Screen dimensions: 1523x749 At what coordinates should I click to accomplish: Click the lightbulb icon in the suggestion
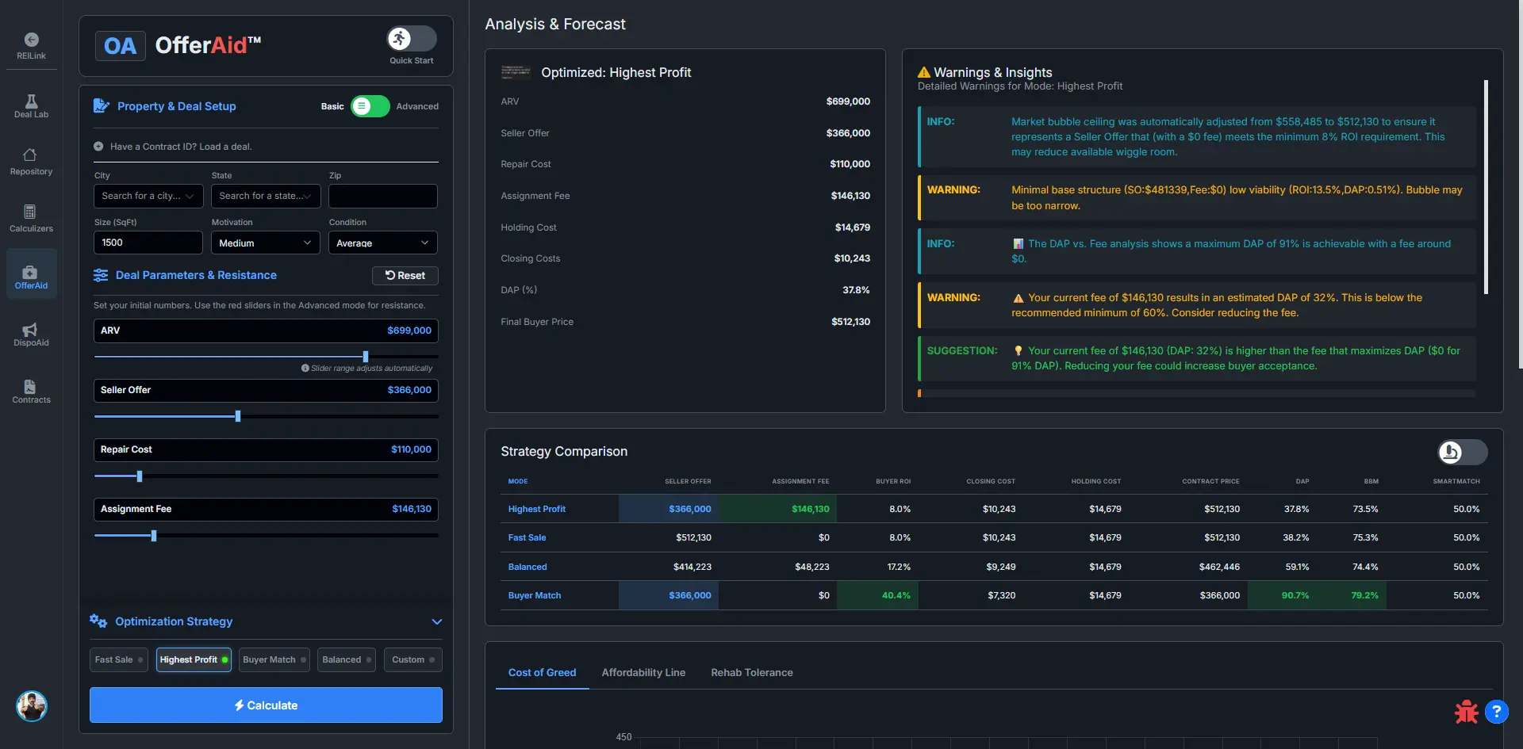coord(1018,350)
